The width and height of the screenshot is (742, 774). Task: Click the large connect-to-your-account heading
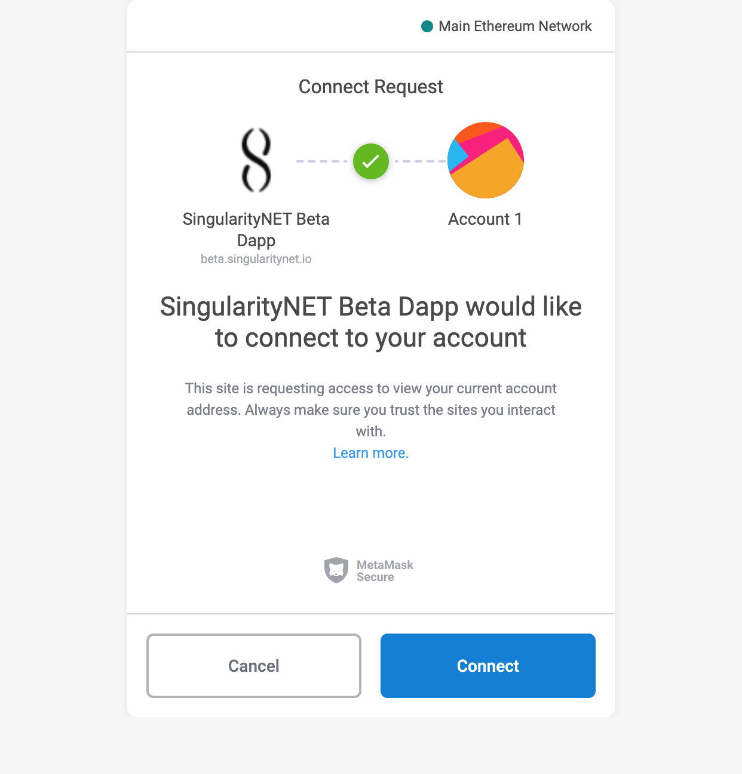(371, 322)
